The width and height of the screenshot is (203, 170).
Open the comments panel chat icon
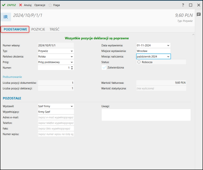tap(199, 15)
